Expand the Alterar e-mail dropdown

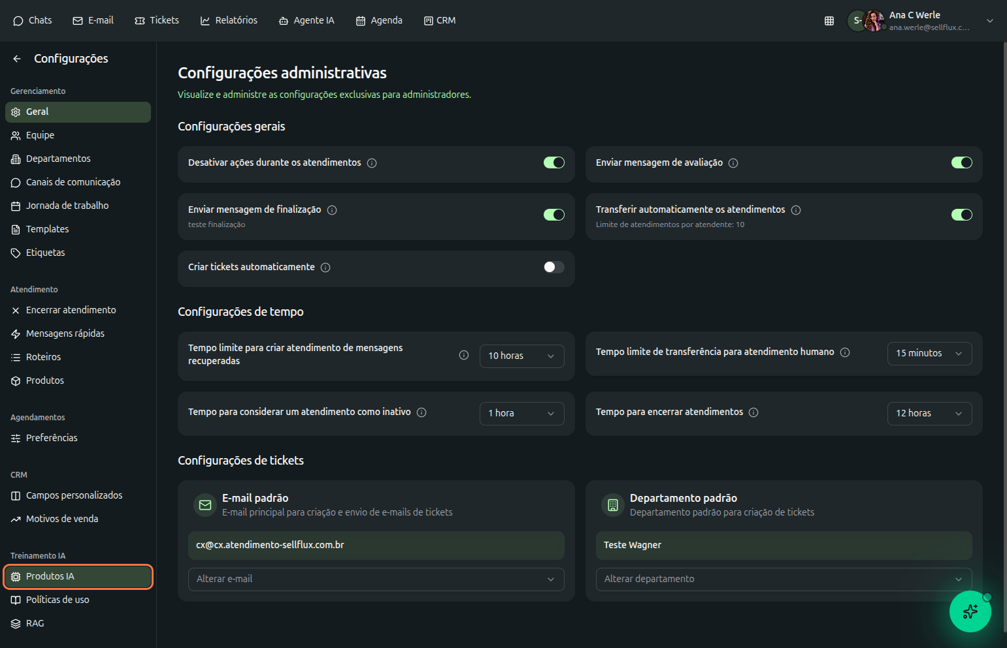(x=376, y=579)
